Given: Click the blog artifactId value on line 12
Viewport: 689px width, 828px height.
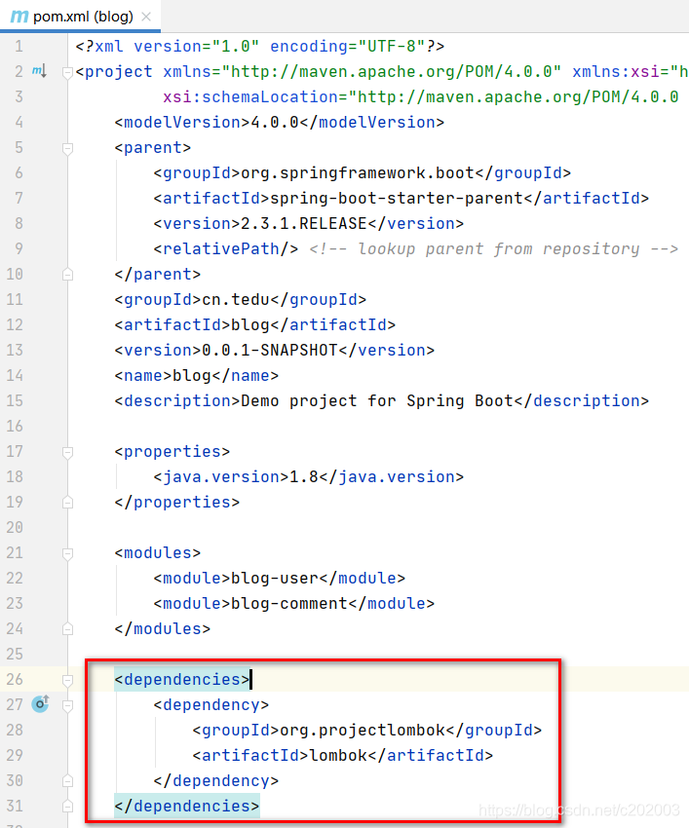Looking at the screenshot, I should point(250,325).
